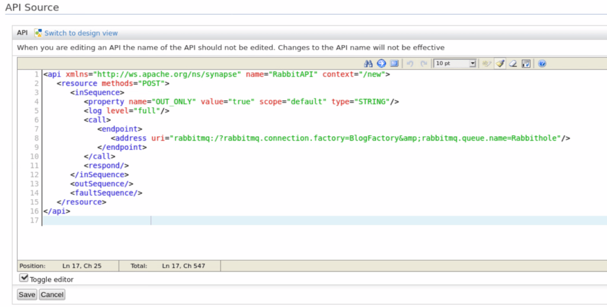
Task: Uncheck the Toggle editor checkbox
Action: 24,277
